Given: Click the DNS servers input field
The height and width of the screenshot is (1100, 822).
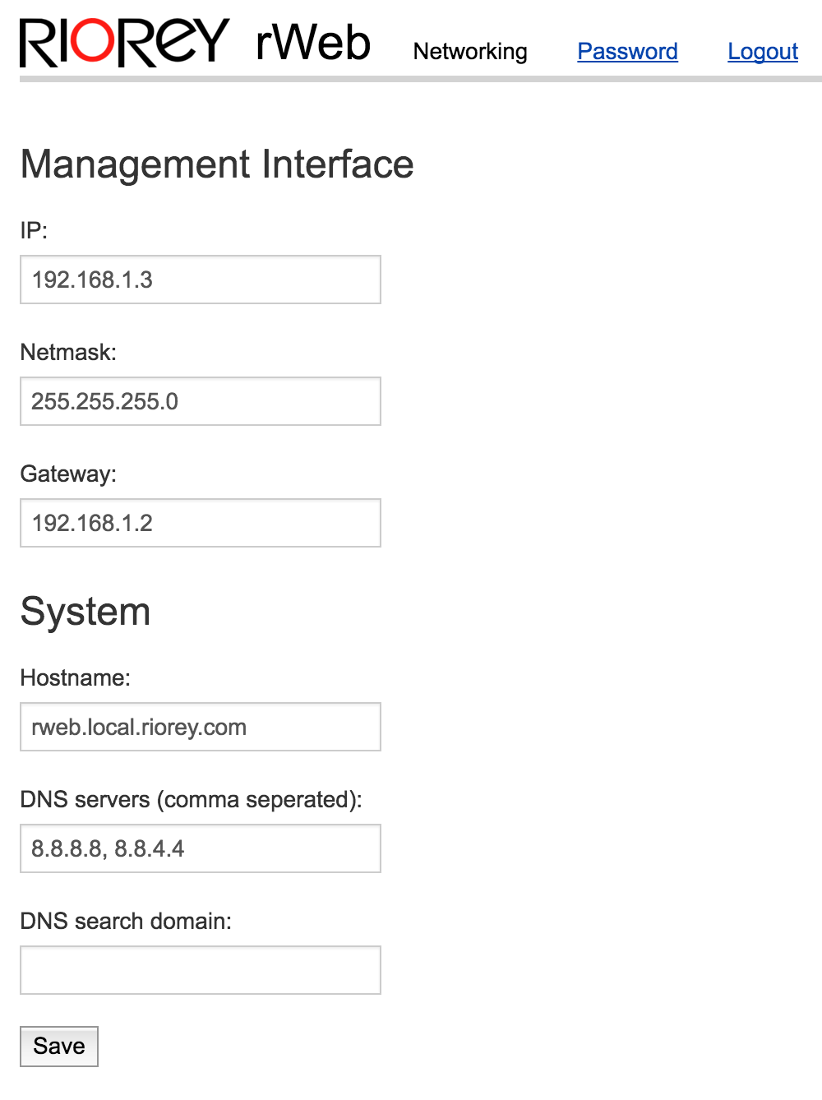Looking at the screenshot, I should click(201, 848).
